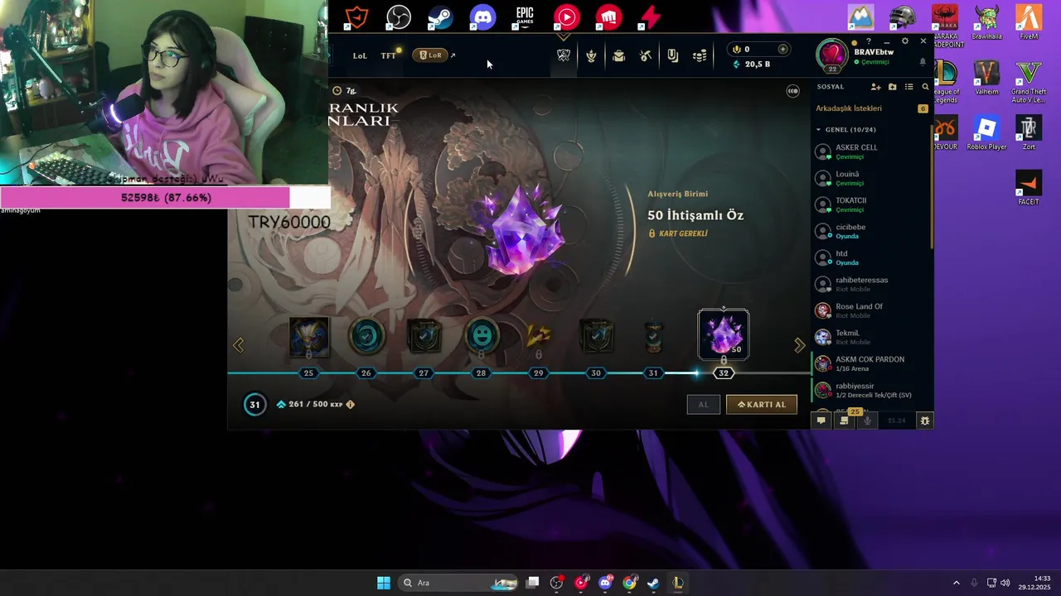Toggle the circular view switch near pass timer
The width and height of the screenshot is (1061, 596).
click(792, 91)
